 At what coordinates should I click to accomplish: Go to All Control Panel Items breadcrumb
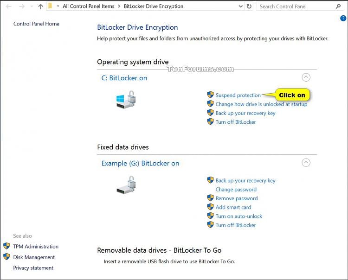88,6
